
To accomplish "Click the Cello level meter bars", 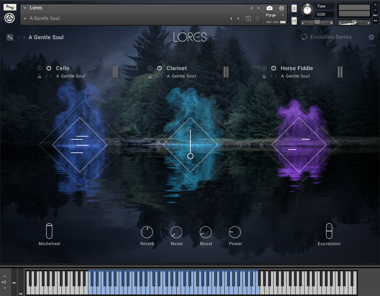I will pos(115,72).
